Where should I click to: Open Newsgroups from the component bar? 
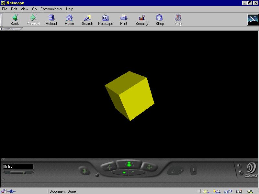[x=228, y=191]
